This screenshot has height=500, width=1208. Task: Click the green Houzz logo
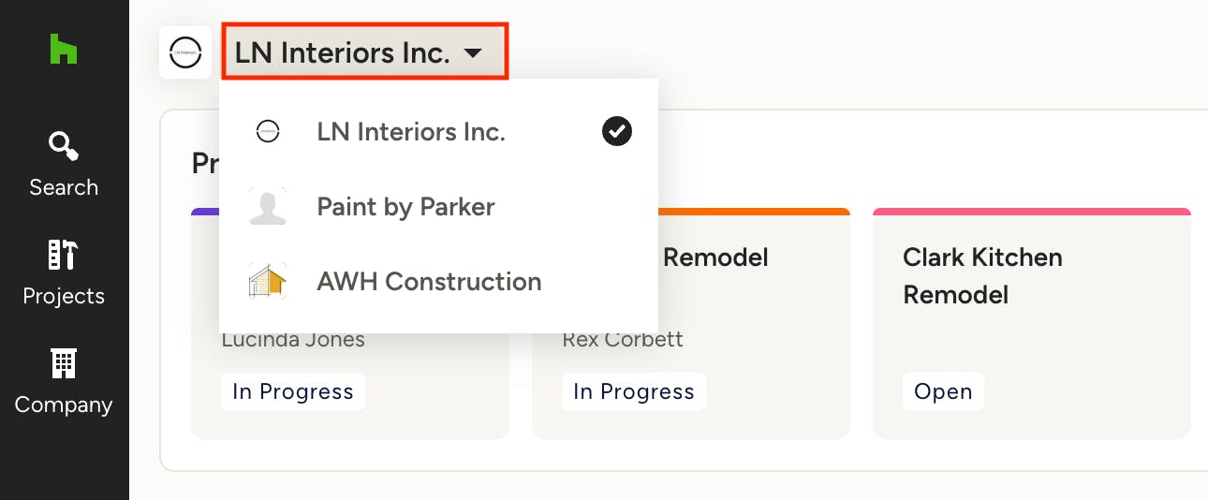(63, 49)
